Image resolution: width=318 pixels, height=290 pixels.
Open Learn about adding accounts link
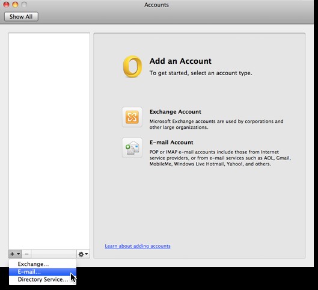(x=138, y=246)
